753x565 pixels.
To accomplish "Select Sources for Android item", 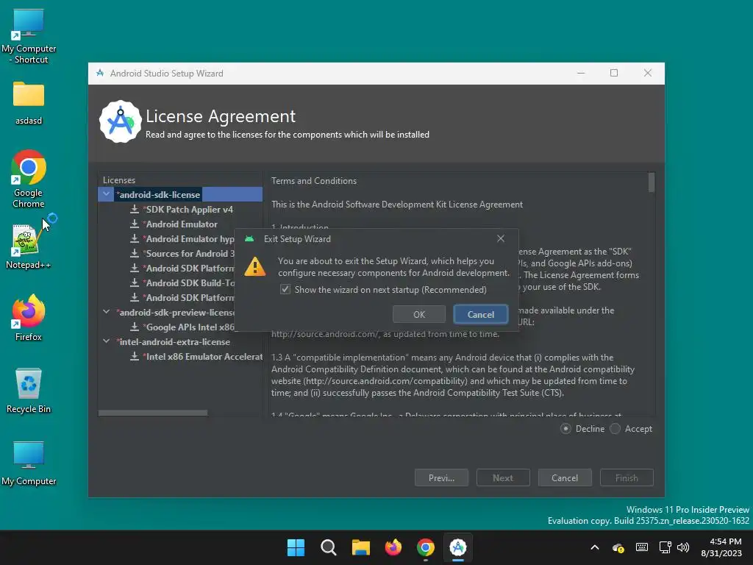I will point(188,253).
